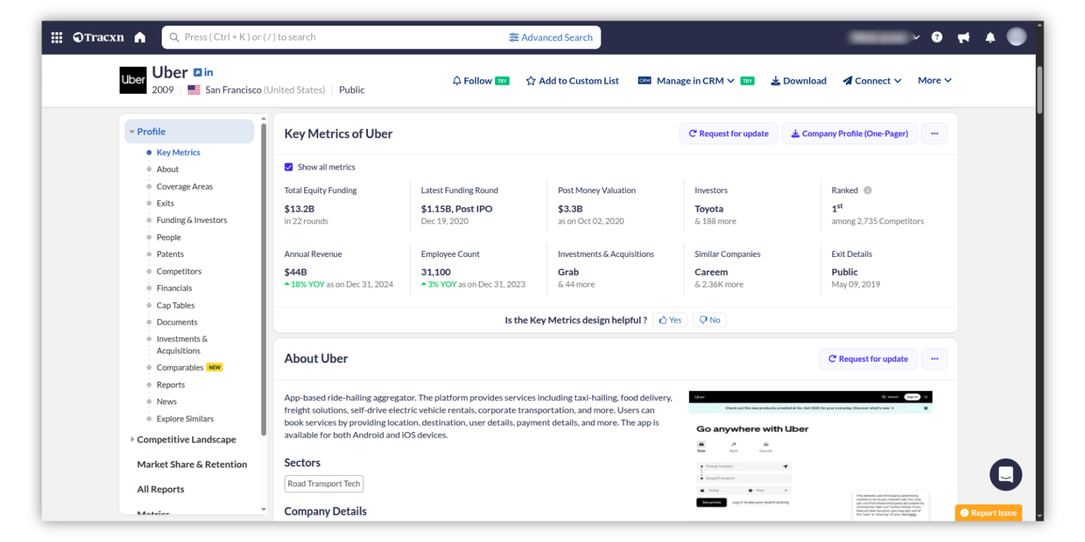Viewport: 1085px width, 542px height.
Task: Open the announcements megaphone icon
Action: pos(964,37)
